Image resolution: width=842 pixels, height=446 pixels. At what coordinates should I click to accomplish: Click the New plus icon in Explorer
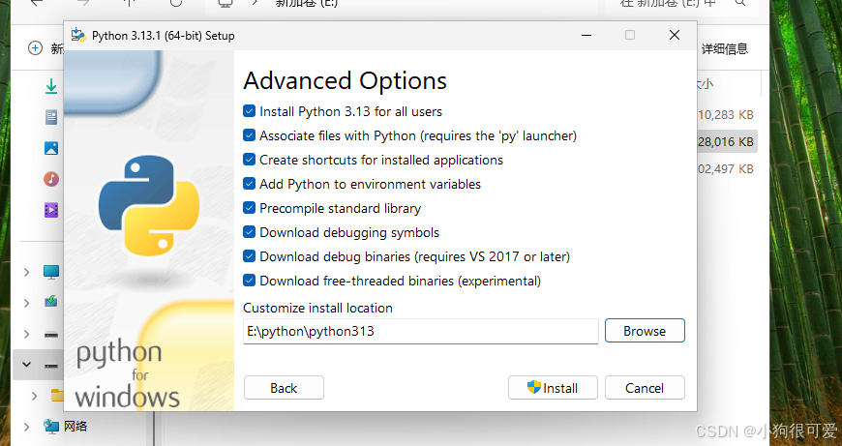35,48
